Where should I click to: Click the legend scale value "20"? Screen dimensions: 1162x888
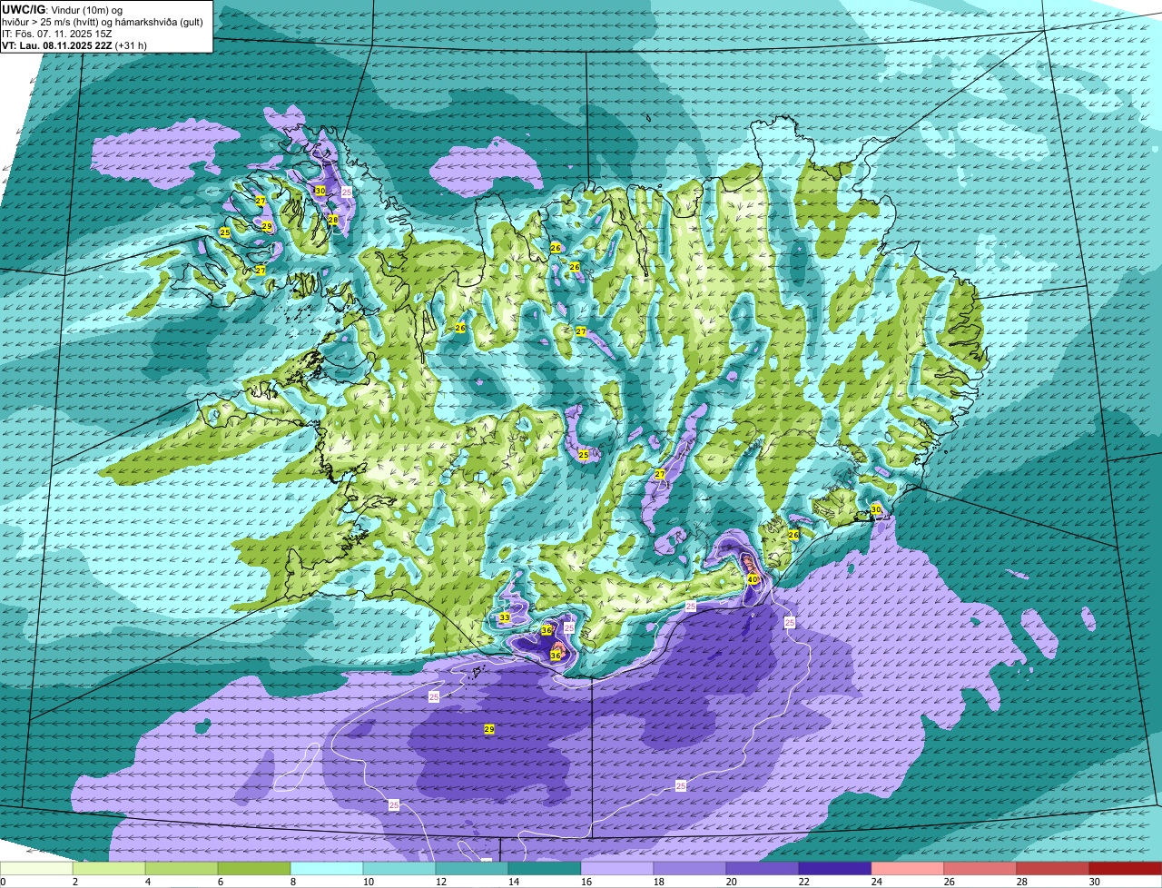coord(732,882)
